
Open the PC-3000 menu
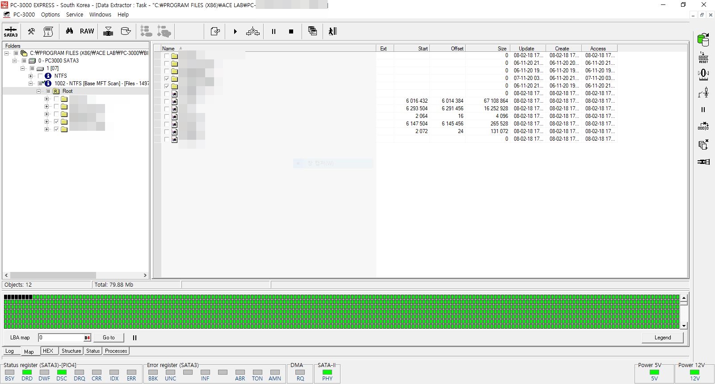24,14
